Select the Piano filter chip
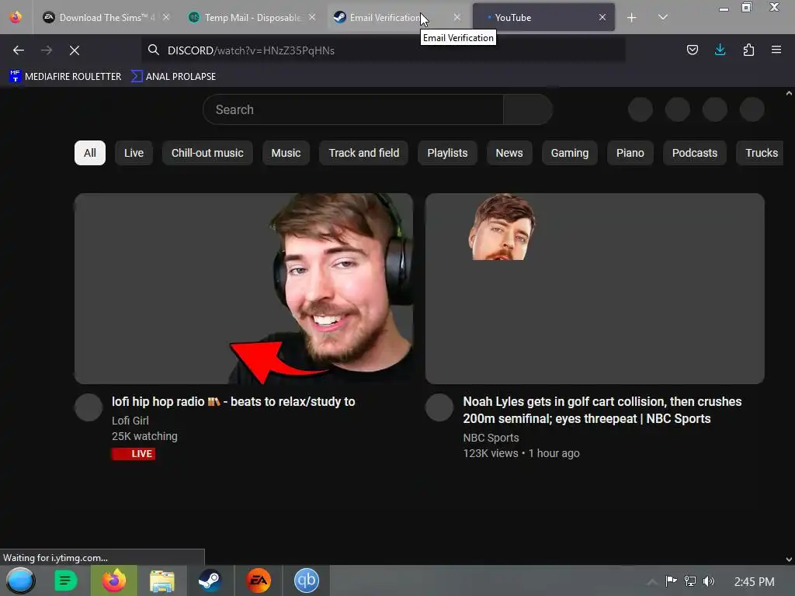 [630, 153]
